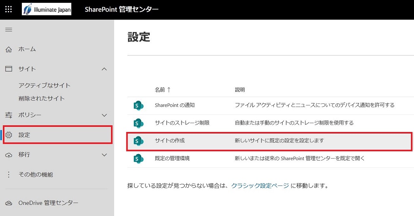414x216 pixels.
Task: Select サイト in the navigation
Action: 27,69
